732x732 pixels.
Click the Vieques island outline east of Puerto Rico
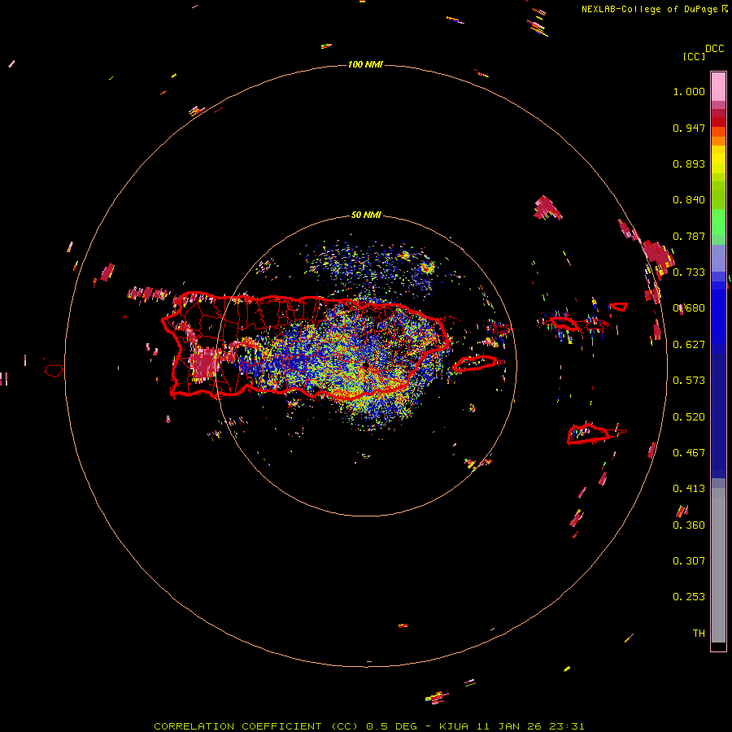(475, 364)
